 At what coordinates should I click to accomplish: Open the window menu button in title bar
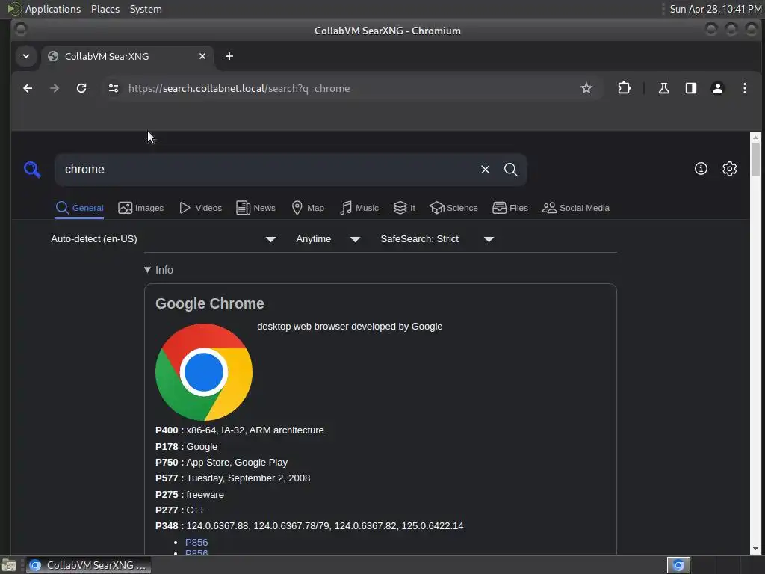(x=20, y=30)
